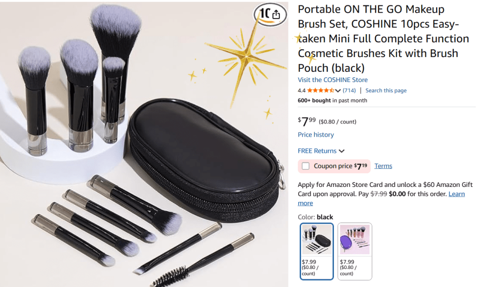This screenshot has height=287, width=499.
Task: Open the 714 customer reviews link
Action: click(349, 91)
